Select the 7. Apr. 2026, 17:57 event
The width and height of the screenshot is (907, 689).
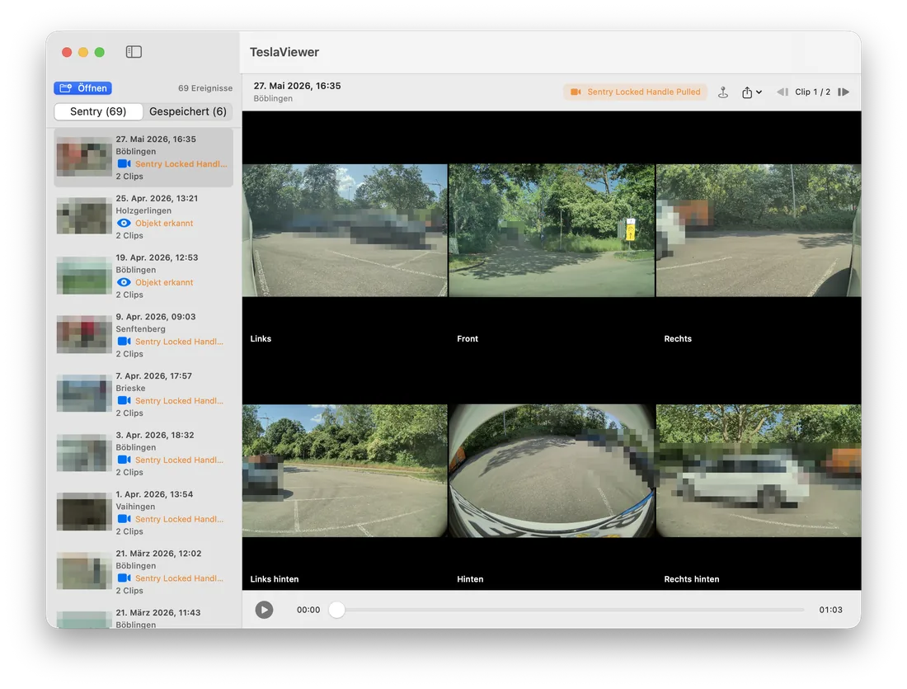[x=143, y=394]
